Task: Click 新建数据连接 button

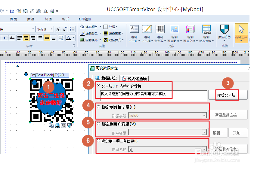Action: coord(228,115)
